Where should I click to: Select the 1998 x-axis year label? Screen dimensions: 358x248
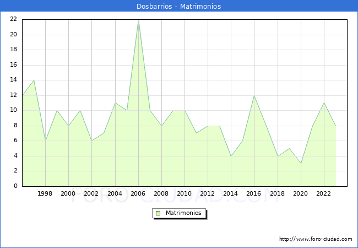[45, 193]
